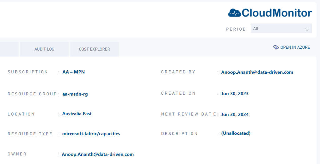
Task: Click the OWNER field label
Action: point(17,154)
